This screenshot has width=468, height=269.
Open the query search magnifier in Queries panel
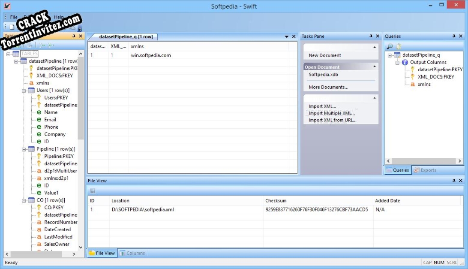[x=391, y=45]
